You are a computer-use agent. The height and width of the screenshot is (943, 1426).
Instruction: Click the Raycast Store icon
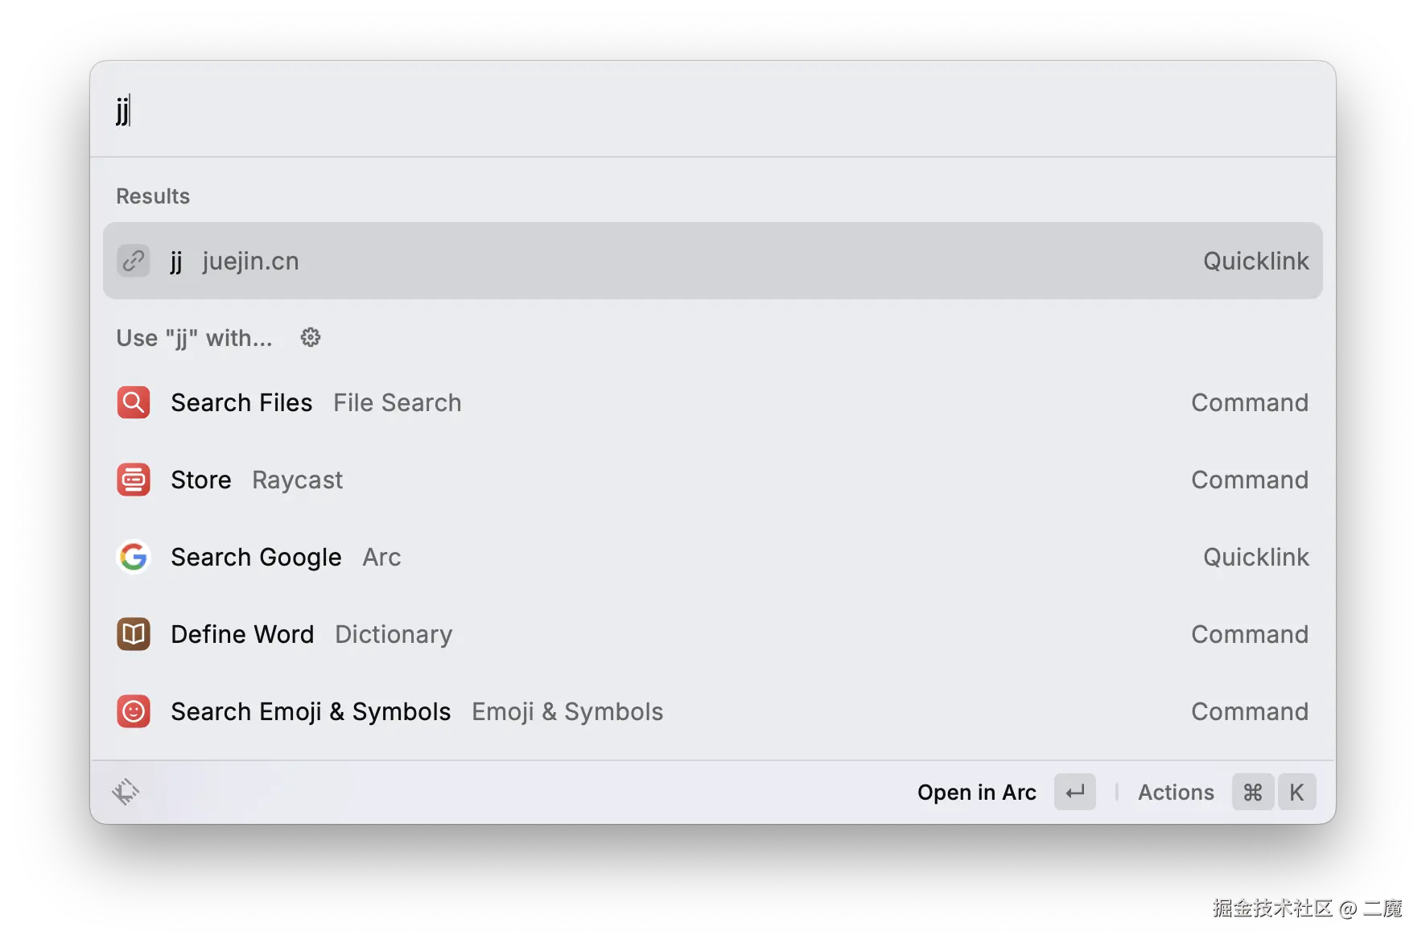pyautogui.click(x=134, y=480)
